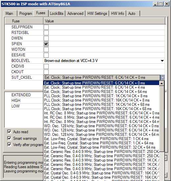This screenshot has width=171, height=181.
Task: Switch to the Main tab
Action: (9, 14)
